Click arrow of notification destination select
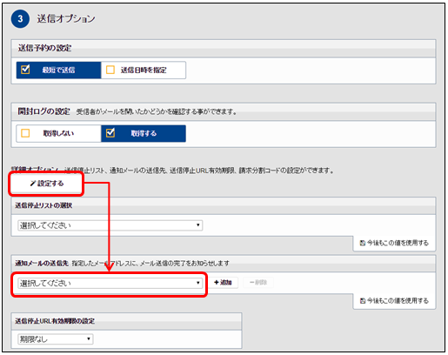This screenshot has height=355, width=448. pos(198,283)
